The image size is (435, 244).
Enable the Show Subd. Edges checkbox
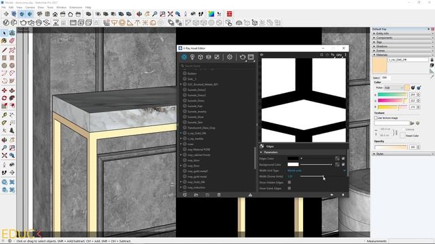[x=290, y=188]
